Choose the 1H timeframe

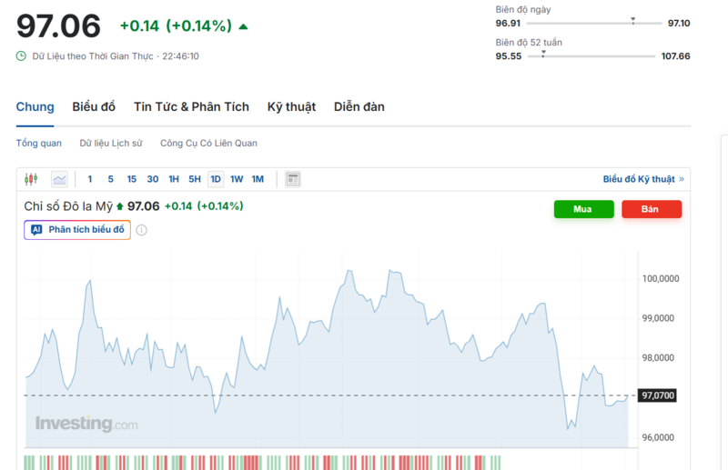coord(174,179)
